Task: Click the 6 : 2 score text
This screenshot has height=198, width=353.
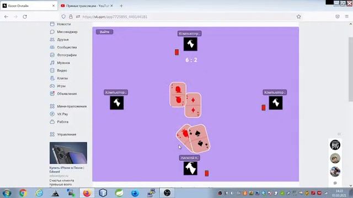Action: (x=191, y=60)
